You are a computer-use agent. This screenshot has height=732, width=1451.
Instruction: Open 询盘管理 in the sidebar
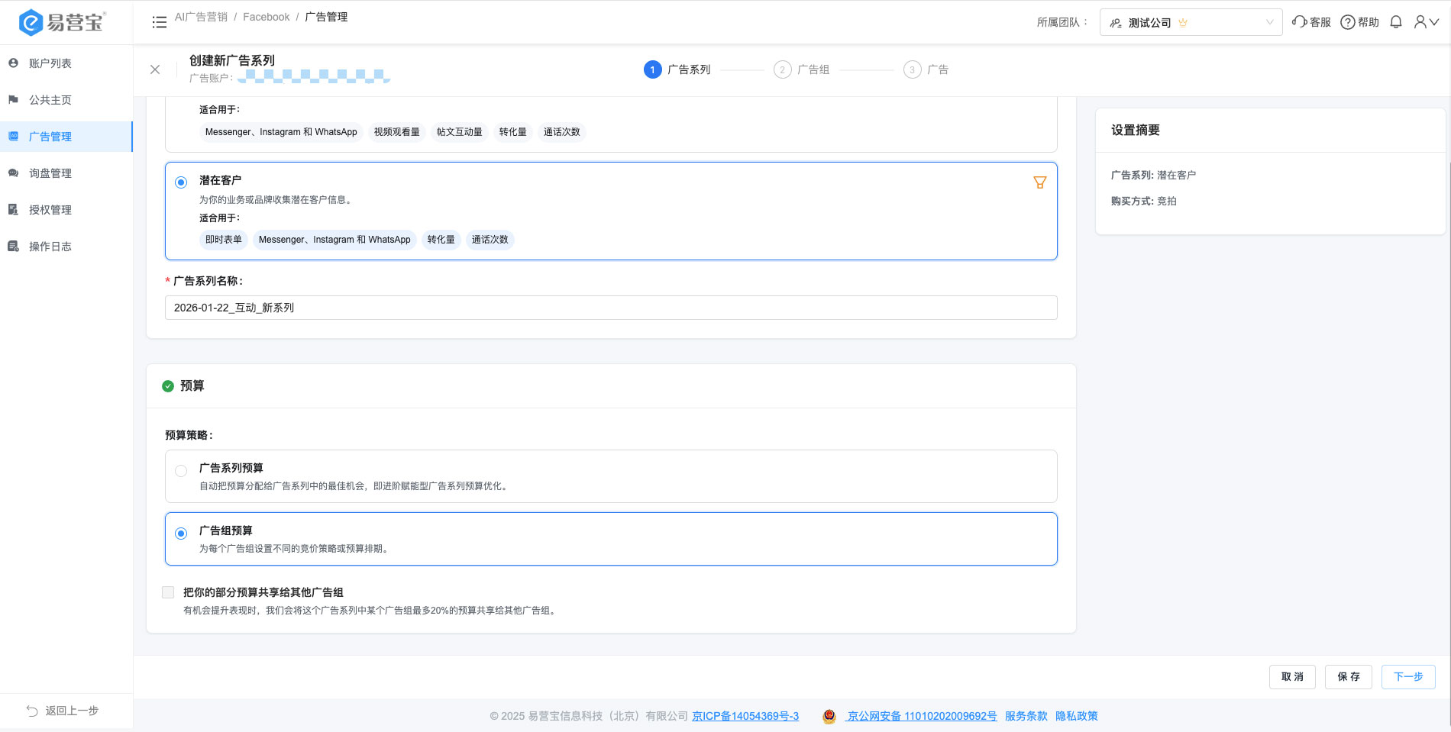50,173
